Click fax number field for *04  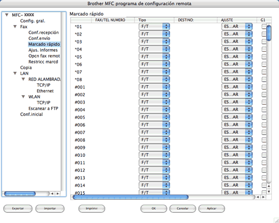coord(113,49)
